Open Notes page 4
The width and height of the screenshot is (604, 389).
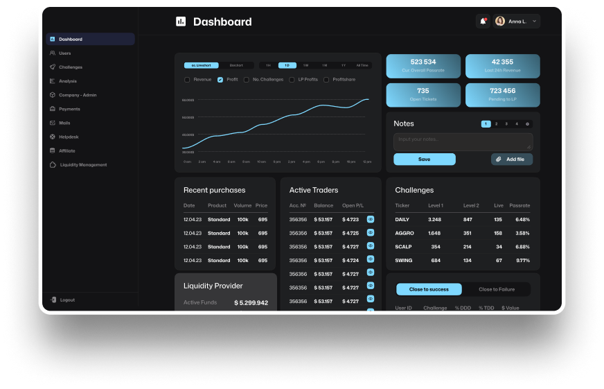[x=517, y=123]
